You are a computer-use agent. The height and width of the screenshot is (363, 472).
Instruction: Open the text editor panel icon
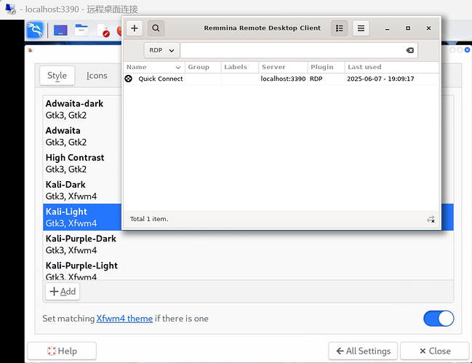click(x=103, y=31)
